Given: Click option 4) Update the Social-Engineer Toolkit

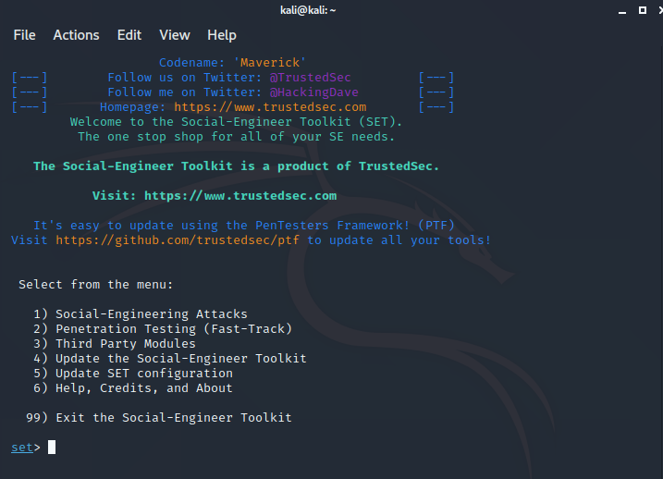Looking at the screenshot, I should 170,359.
